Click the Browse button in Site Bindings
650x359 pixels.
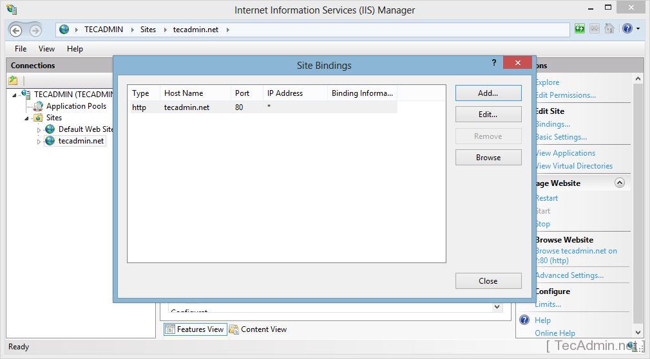pos(488,158)
